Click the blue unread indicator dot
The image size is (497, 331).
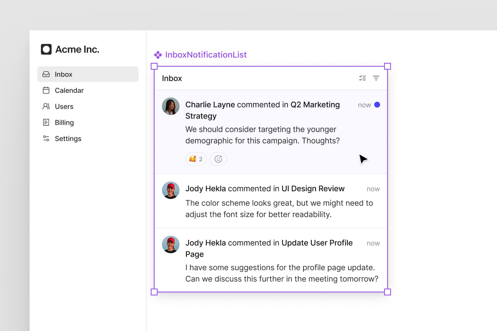(377, 105)
